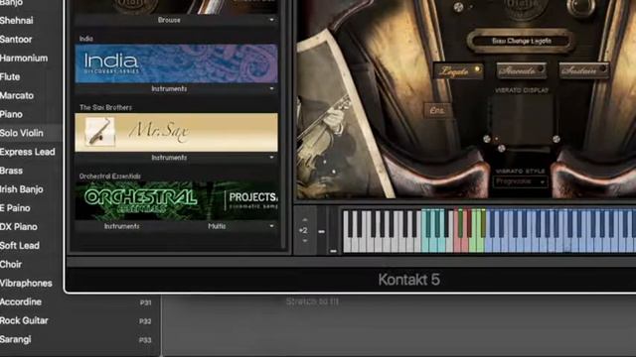Select the Express Lead patch

tap(28, 152)
